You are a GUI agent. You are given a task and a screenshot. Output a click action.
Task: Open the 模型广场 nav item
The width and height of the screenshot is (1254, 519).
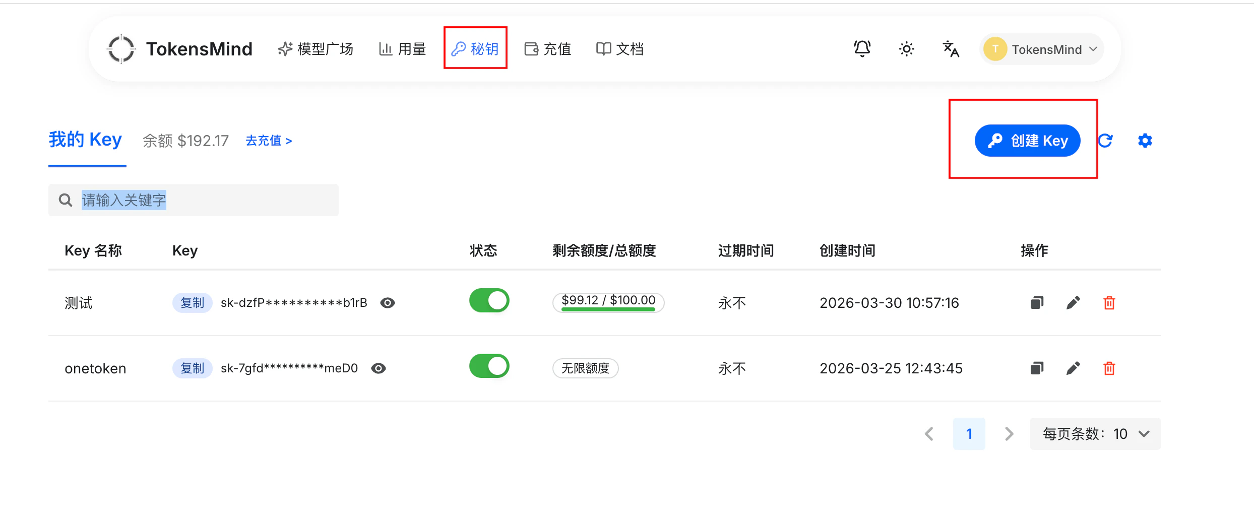click(x=315, y=49)
